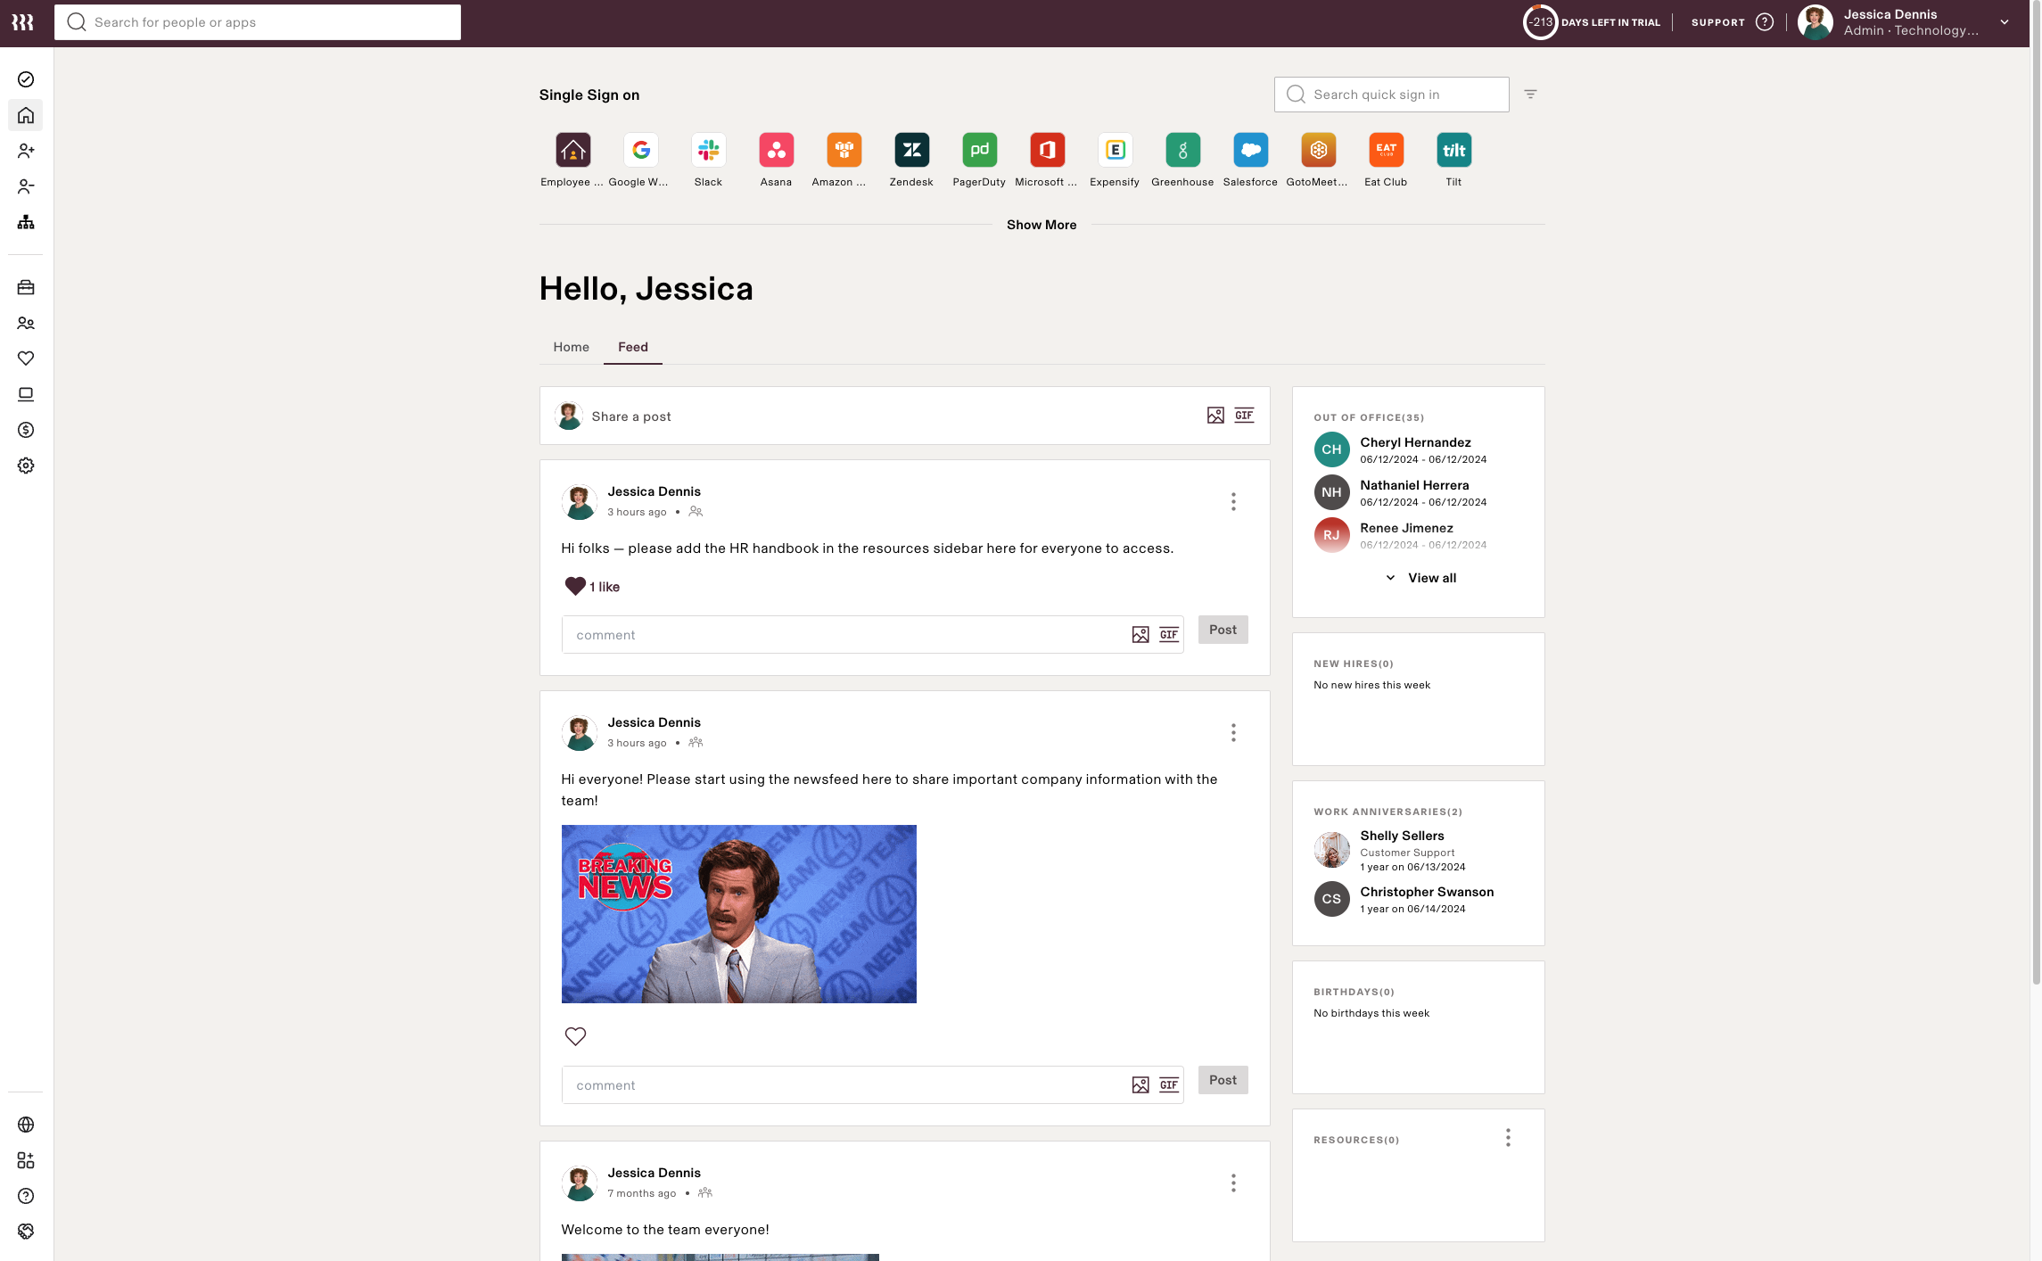
Task: Click the Rippling logo in top bar
Action: pyautogui.click(x=23, y=22)
